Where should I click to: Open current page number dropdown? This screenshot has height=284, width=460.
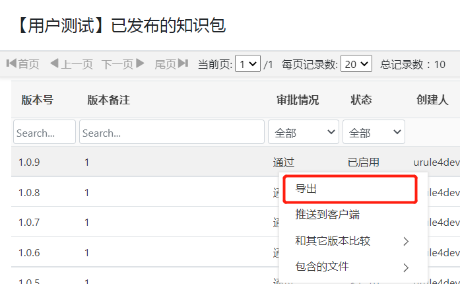coord(248,64)
